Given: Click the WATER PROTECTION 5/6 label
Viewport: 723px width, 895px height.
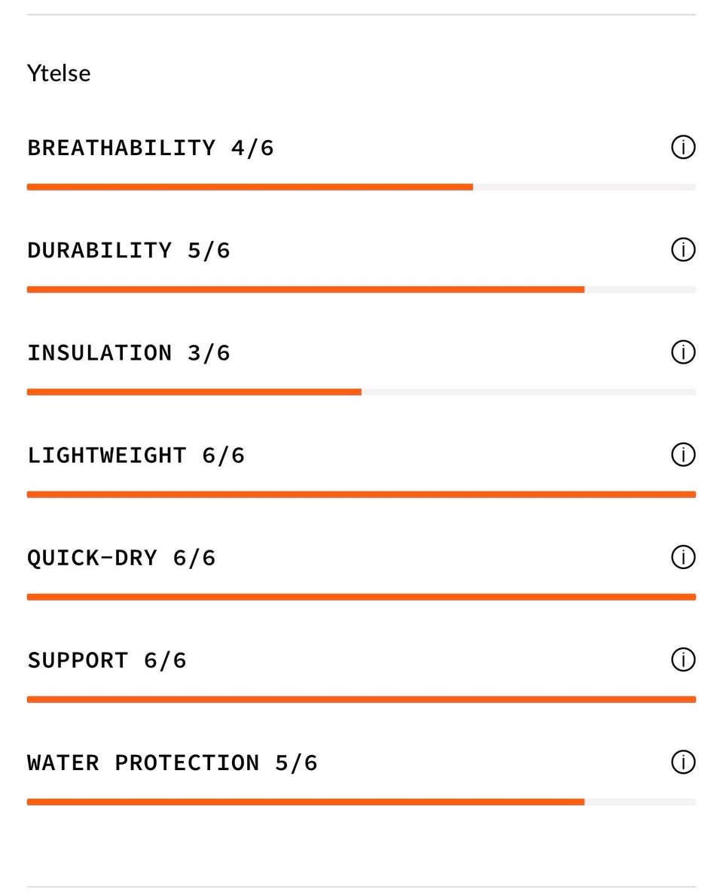Looking at the screenshot, I should (x=172, y=763).
